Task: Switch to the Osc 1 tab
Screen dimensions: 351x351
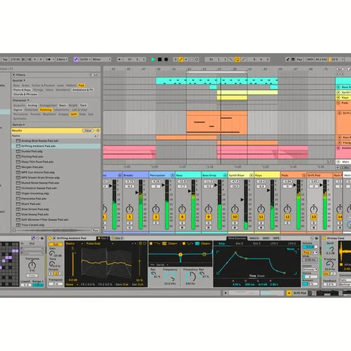Action: (x=103, y=238)
